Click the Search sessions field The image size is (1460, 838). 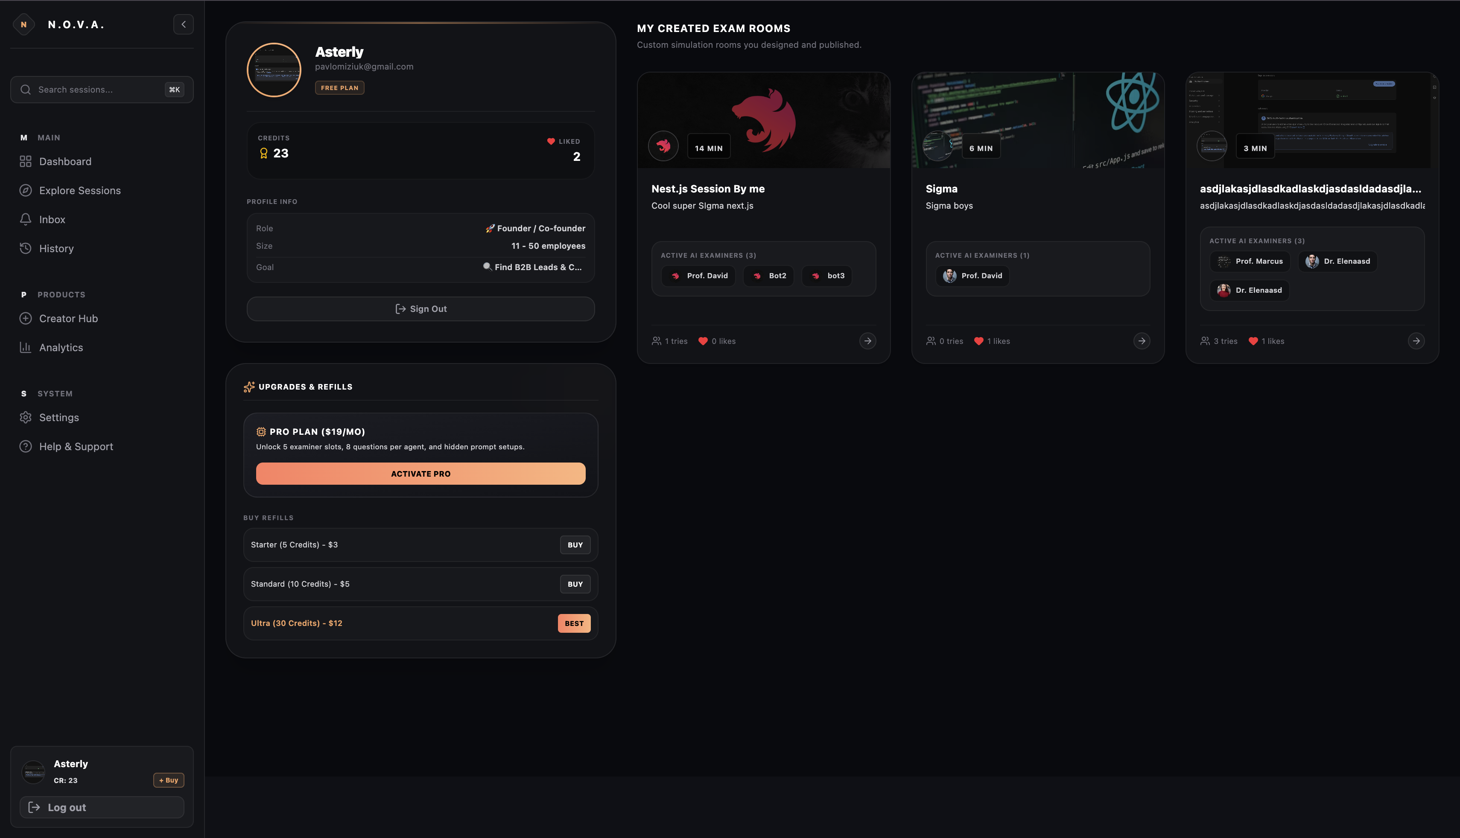point(102,90)
